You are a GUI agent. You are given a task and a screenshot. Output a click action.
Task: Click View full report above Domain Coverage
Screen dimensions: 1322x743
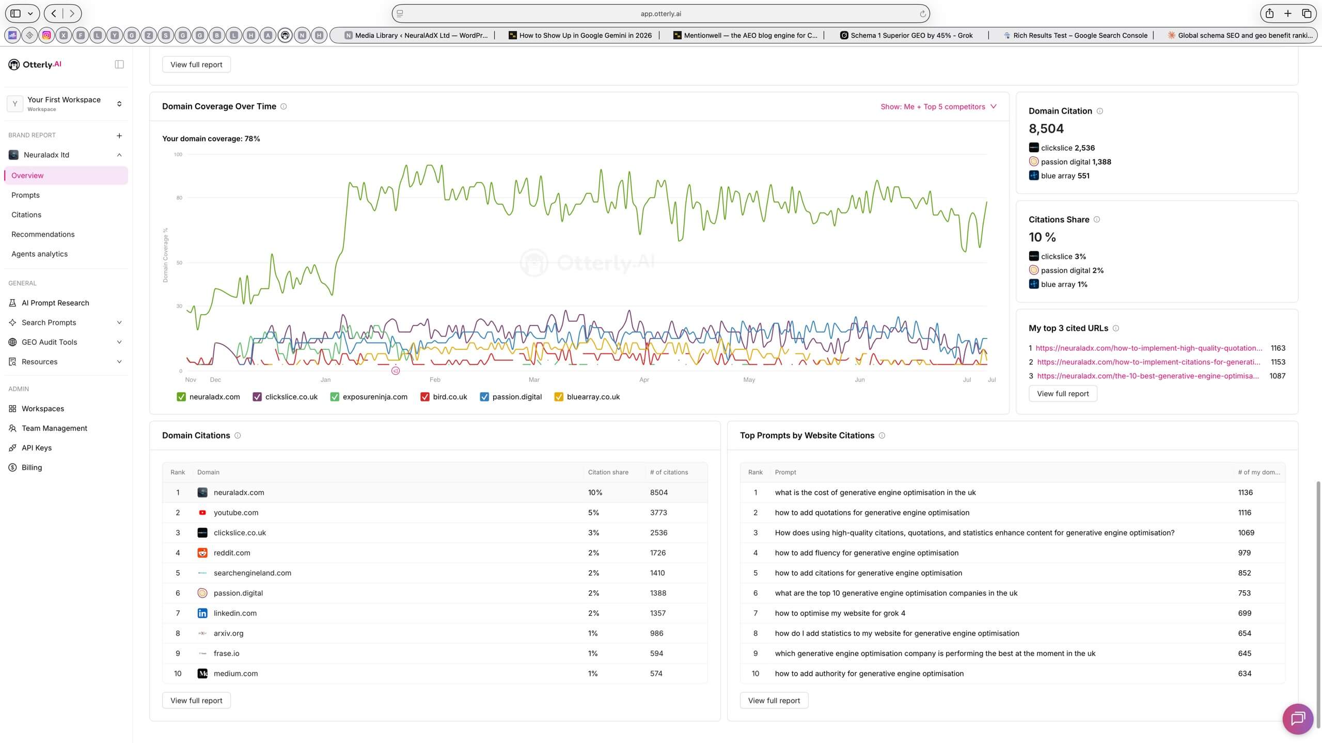pos(196,64)
